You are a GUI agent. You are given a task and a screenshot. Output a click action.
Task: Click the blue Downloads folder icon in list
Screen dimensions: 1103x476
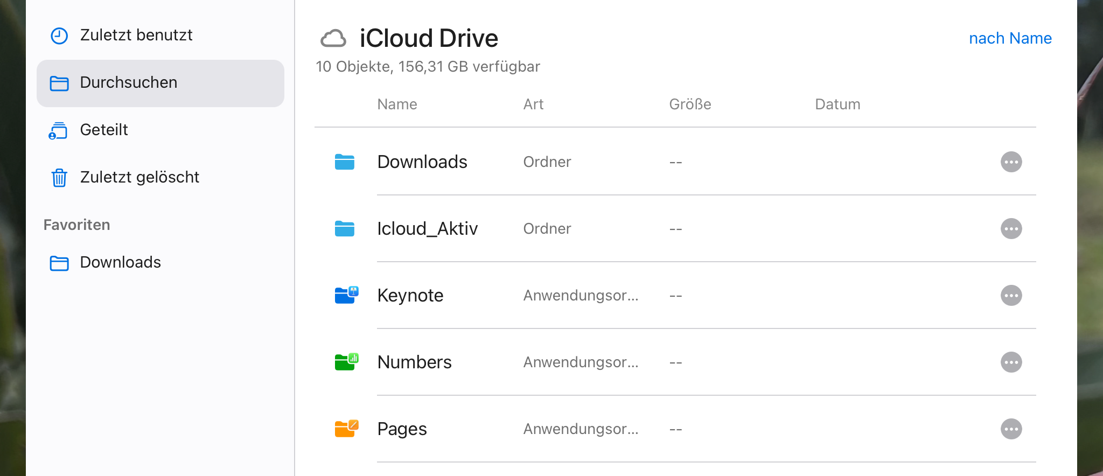(x=345, y=162)
